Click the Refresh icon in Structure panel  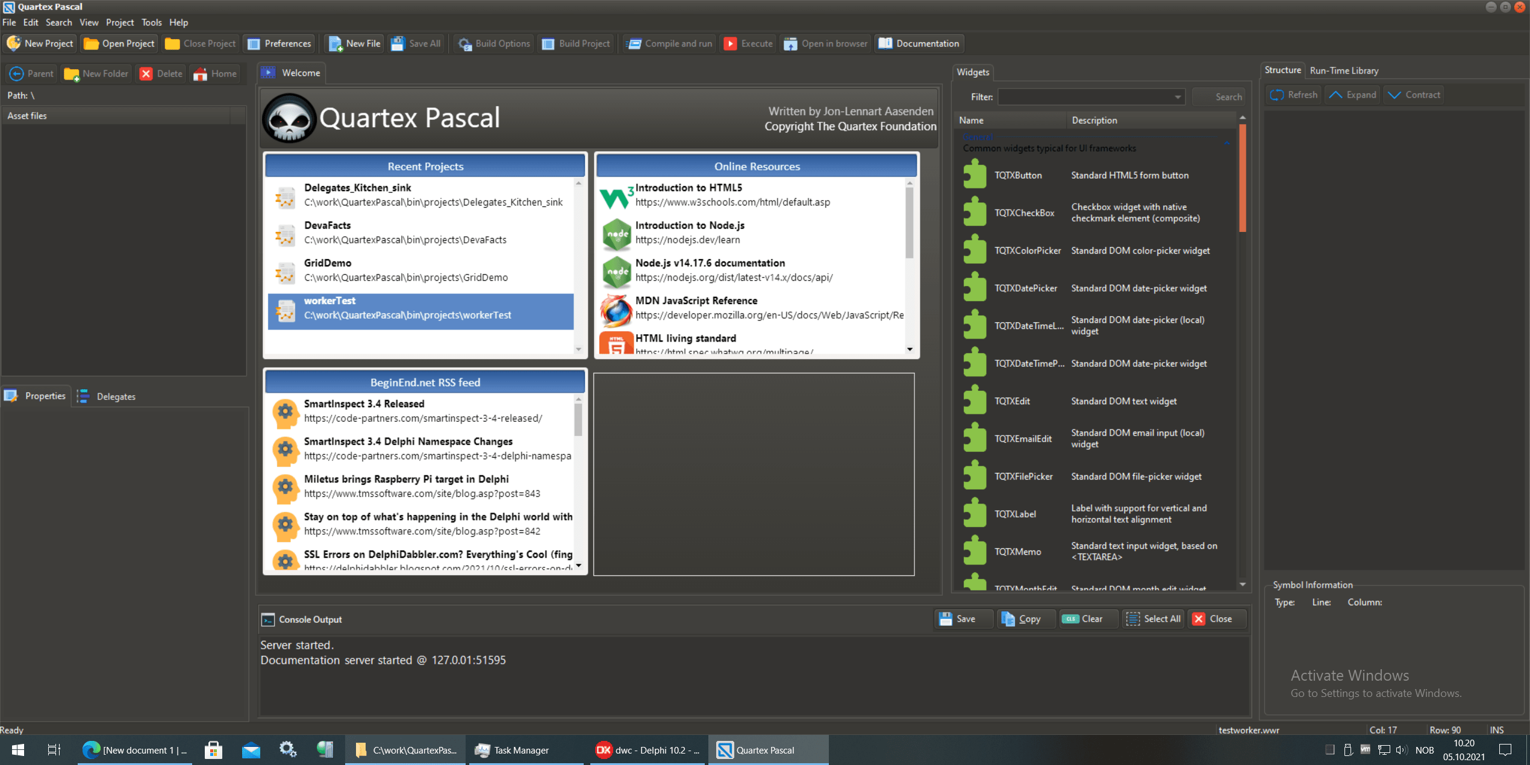pos(1277,95)
